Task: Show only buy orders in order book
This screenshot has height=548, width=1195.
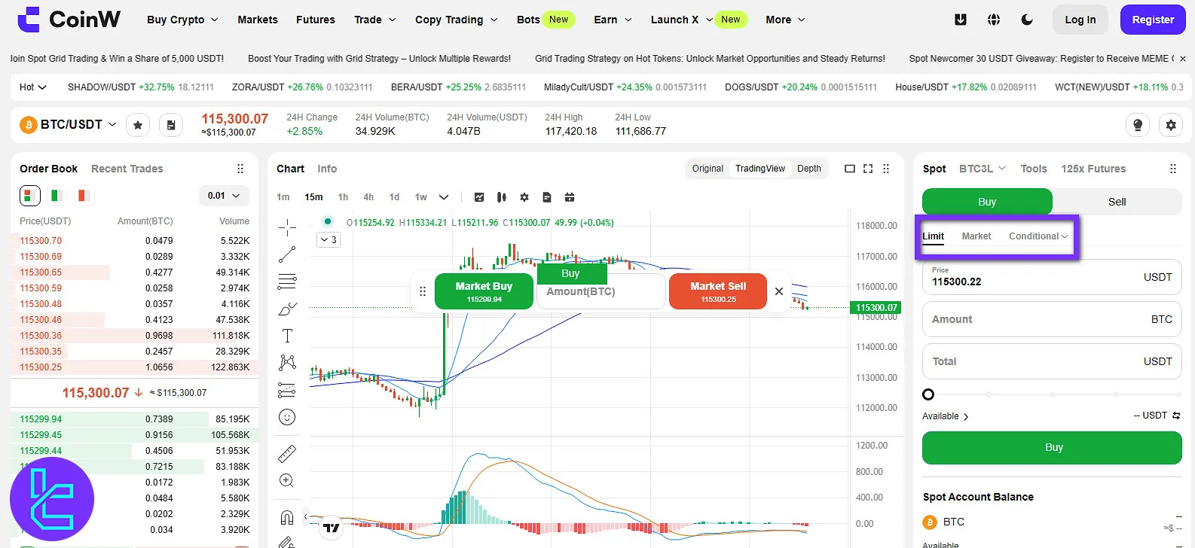Action: 57,196
